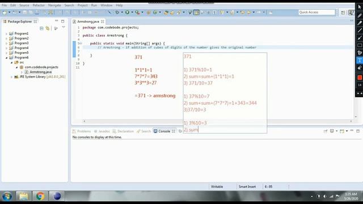Select Program2 in Package Explorer
Screen dimensions: 363x204
(22, 39)
